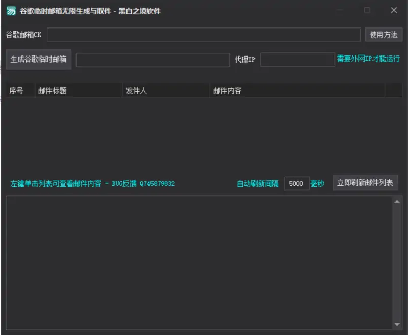Screen dimensions: 408x335
Task: Click the 使用方法 button
Action: tap(383, 35)
